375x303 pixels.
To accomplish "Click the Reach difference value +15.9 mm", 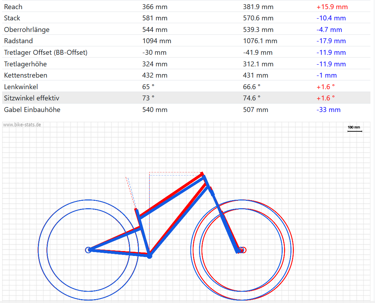I will [332, 7].
